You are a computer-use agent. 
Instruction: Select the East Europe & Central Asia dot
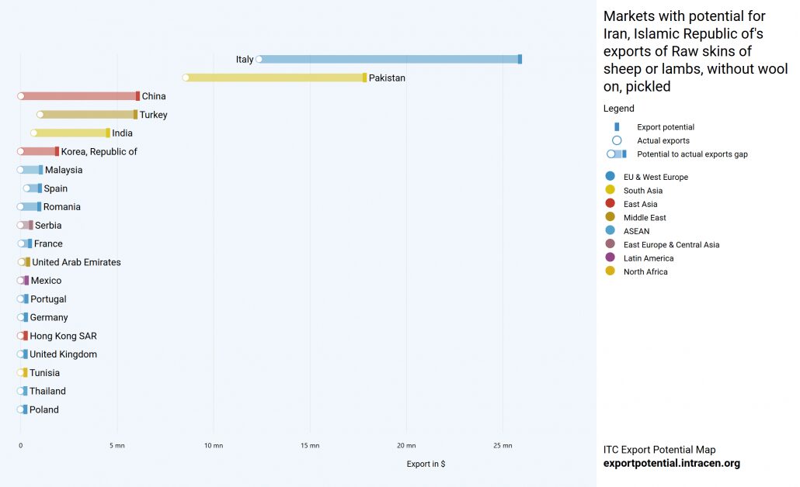pos(610,244)
